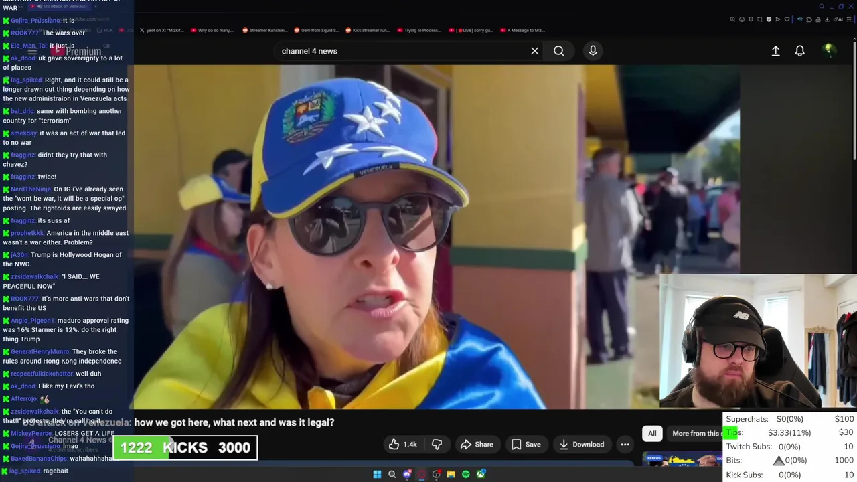The width and height of the screenshot is (857, 482).
Task: Dislike the video
Action: (x=437, y=445)
